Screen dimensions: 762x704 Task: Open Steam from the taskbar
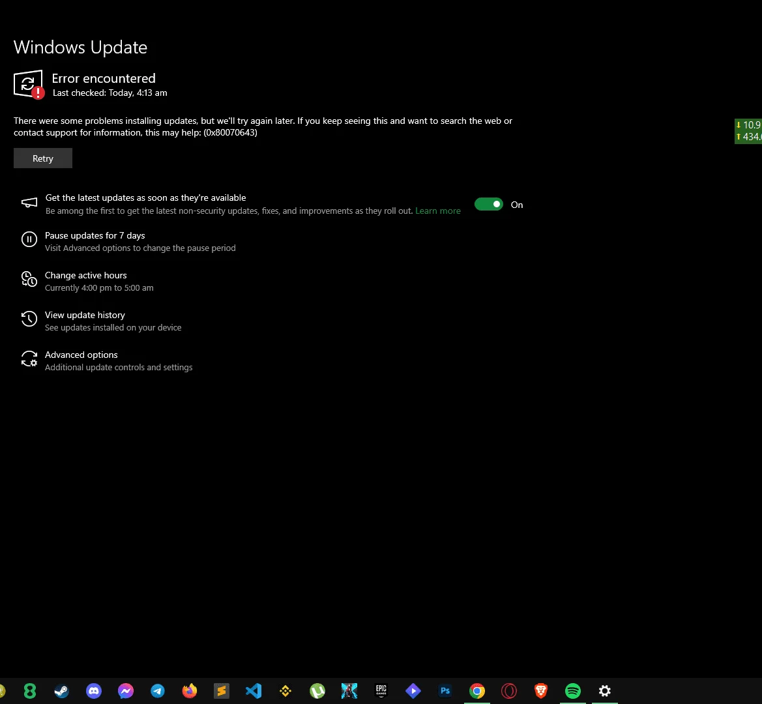(62, 691)
